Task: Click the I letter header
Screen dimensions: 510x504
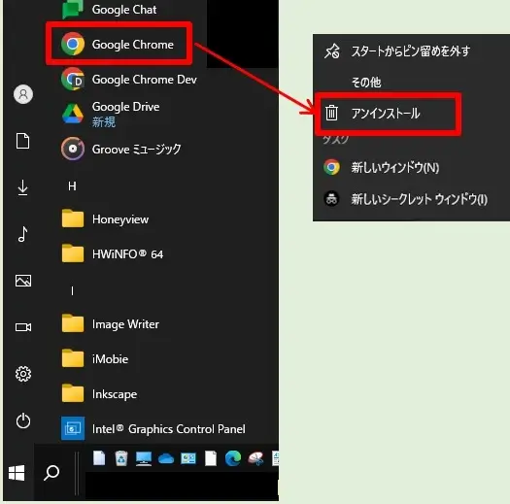Action: [72, 291]
